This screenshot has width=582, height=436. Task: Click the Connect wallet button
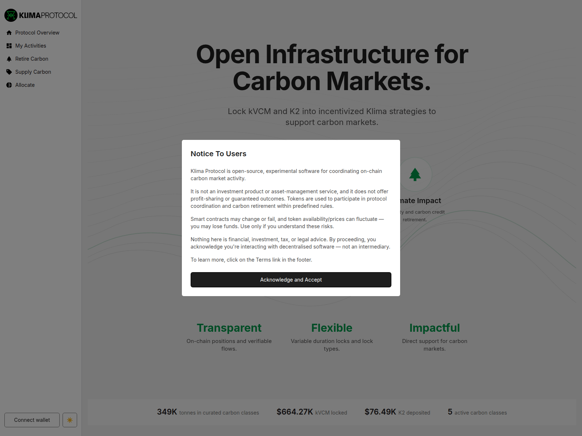32,420
